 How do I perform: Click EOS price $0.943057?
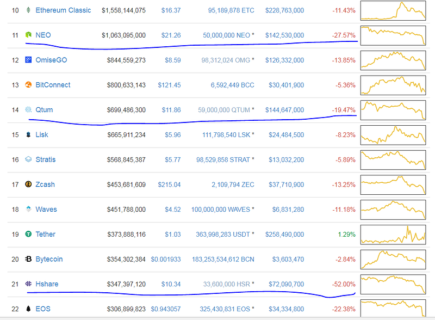pos(166,309)
